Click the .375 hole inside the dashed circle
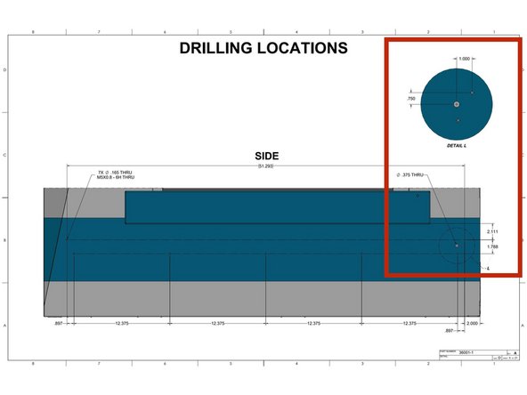Screen dimensions: 527x395 pyautogui.click(x=457, y=246)
